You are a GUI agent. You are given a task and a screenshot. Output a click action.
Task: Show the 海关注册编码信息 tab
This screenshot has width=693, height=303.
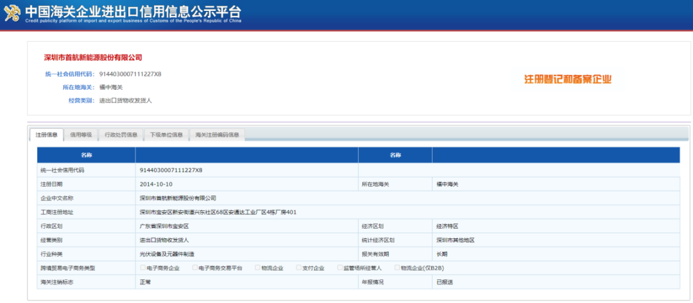click(218, 135)
